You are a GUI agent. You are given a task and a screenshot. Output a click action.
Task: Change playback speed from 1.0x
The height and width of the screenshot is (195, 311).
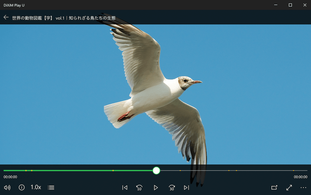(36, 187)
